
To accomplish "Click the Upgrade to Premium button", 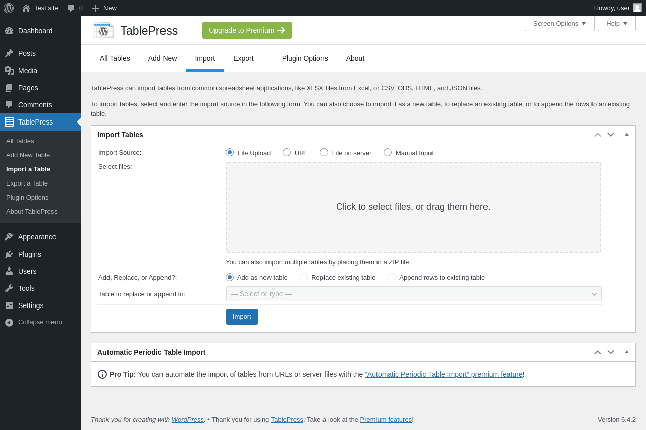I will (247, 30).
